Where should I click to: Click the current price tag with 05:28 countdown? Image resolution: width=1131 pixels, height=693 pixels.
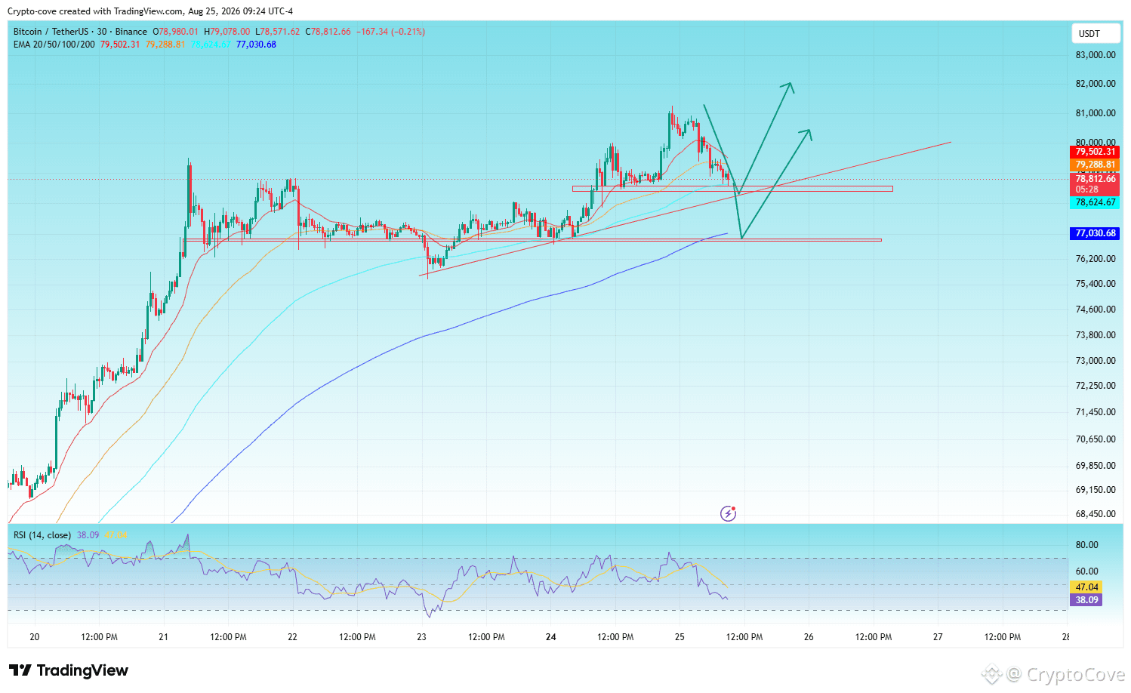point(1096,184)
